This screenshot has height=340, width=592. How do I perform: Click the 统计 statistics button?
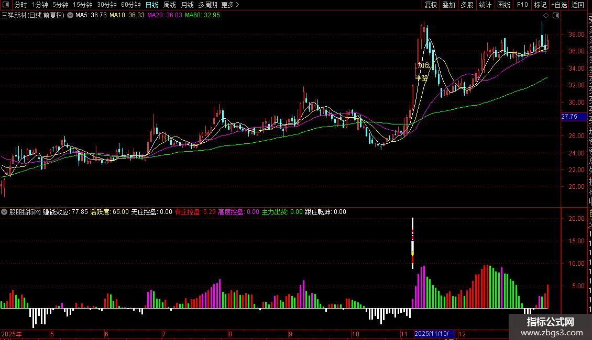coord(485,5)
